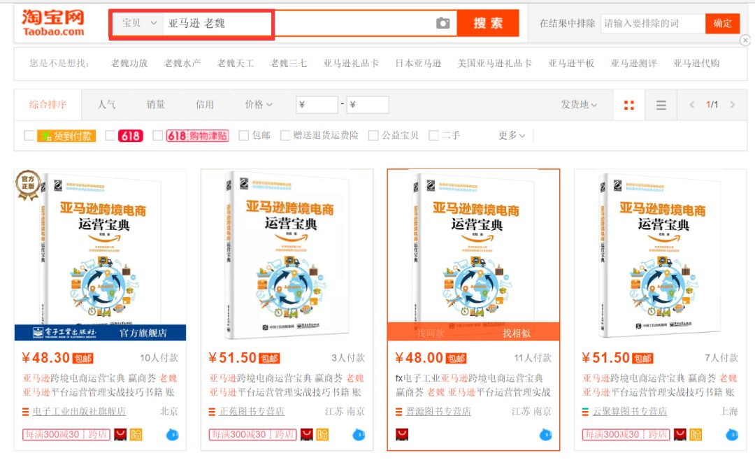Open Wangwang chat for 云聚算图书专营店 listing

(x=732, y=435)
